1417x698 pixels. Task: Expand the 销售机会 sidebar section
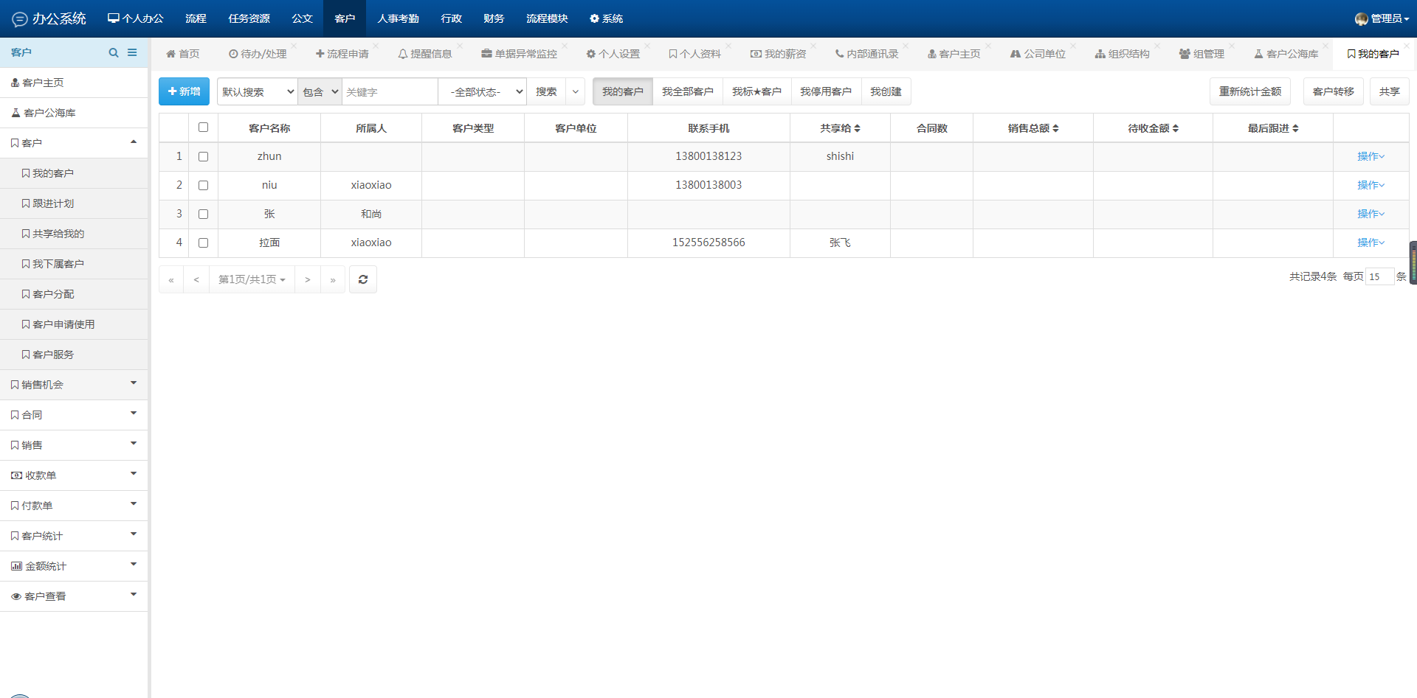click(74, 384)
